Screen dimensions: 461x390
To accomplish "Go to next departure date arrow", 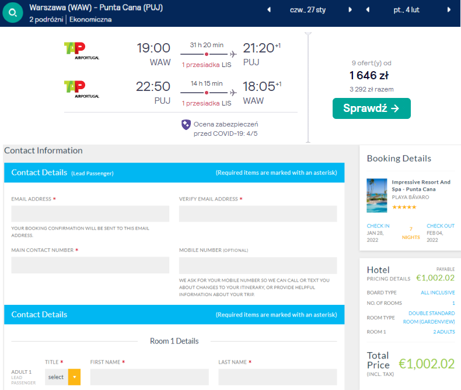I will [x=350, y=10].
